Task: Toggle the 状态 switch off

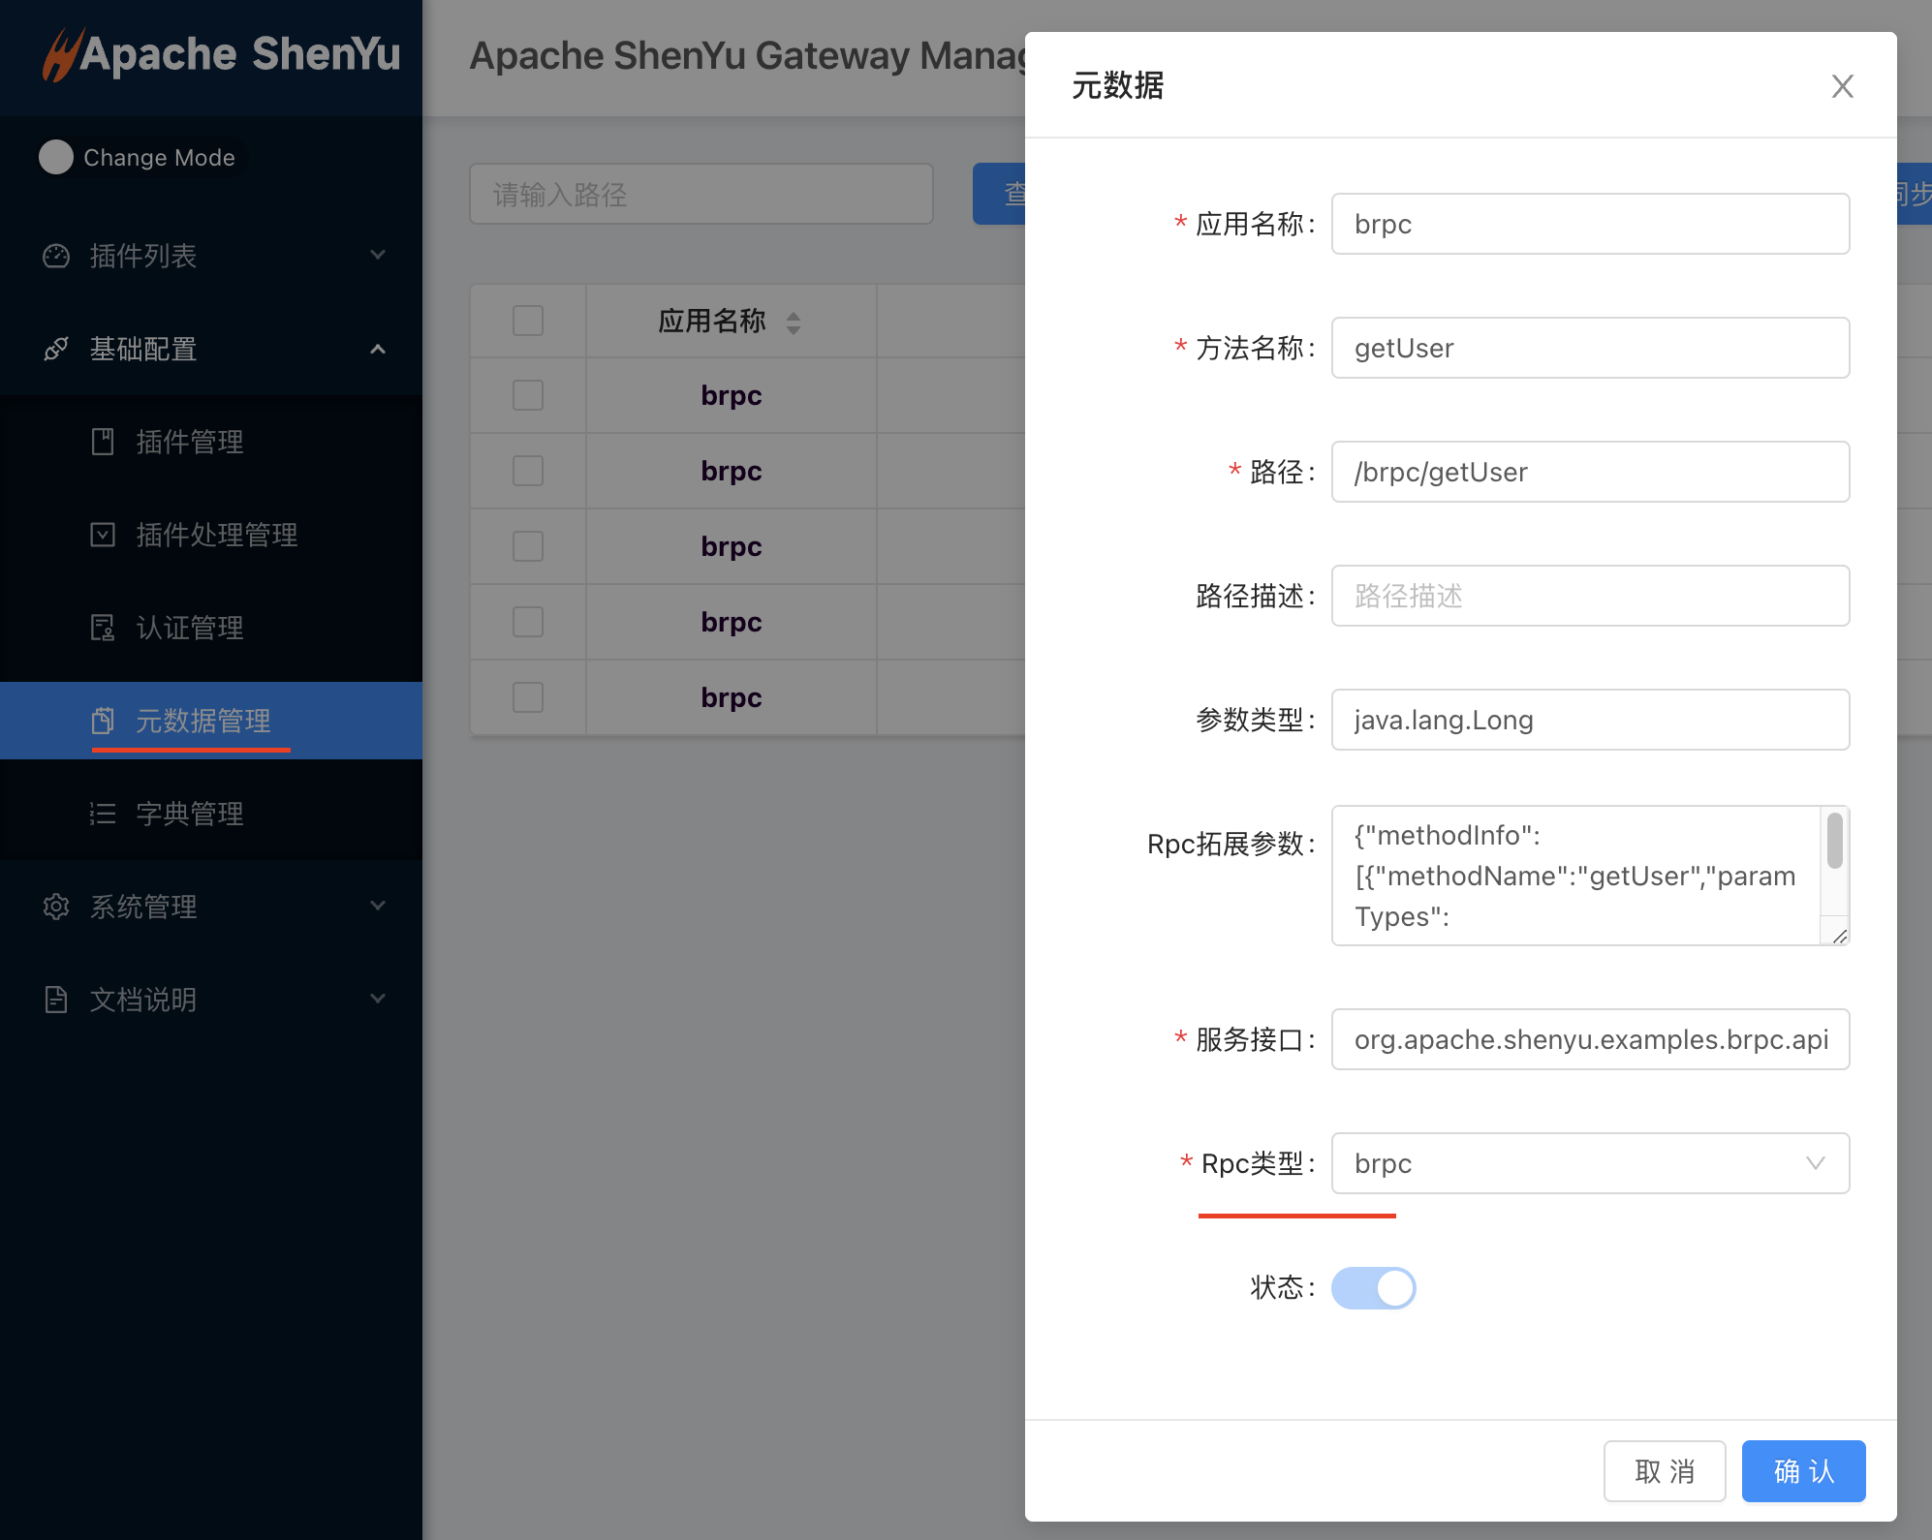Action: click(1373, 1288)
